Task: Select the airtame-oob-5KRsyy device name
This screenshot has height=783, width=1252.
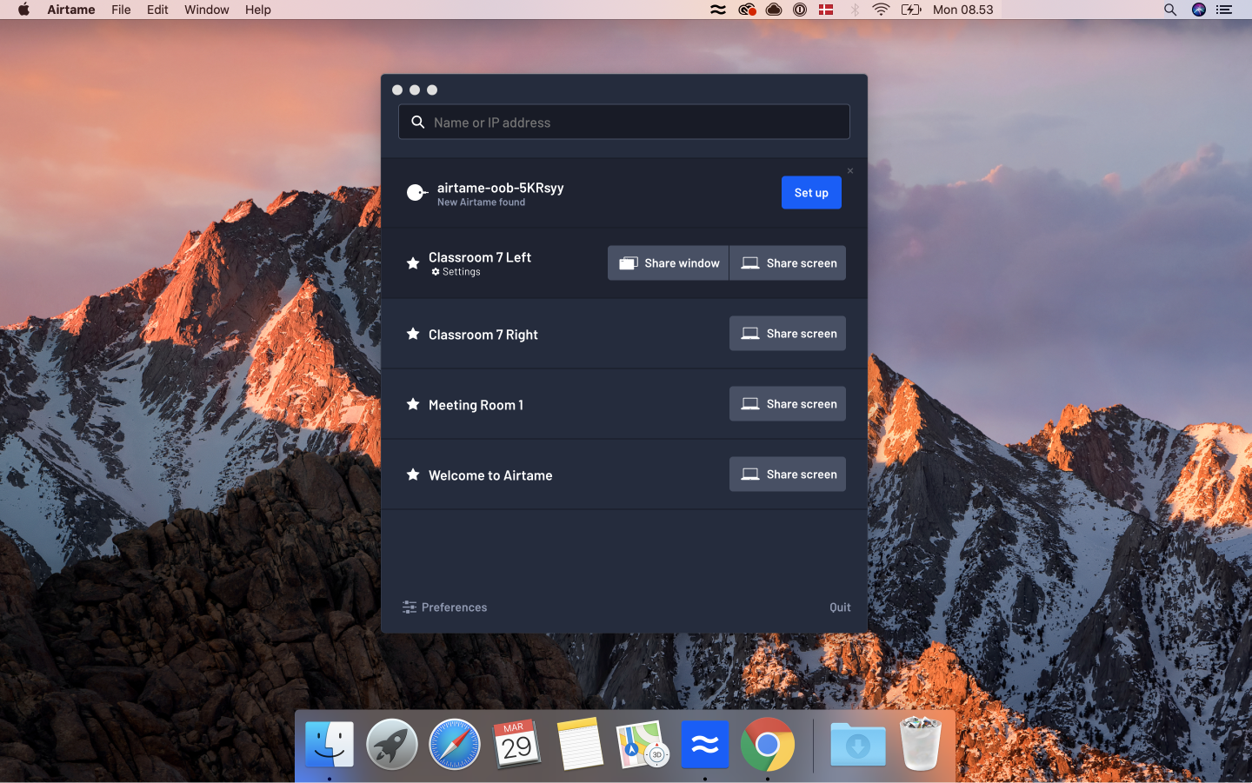Action: [500, 188]
